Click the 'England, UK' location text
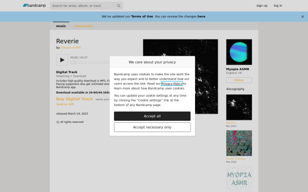The height and width of the screenshot is (192, 308). pyautogui.click(x=234, y=73)
